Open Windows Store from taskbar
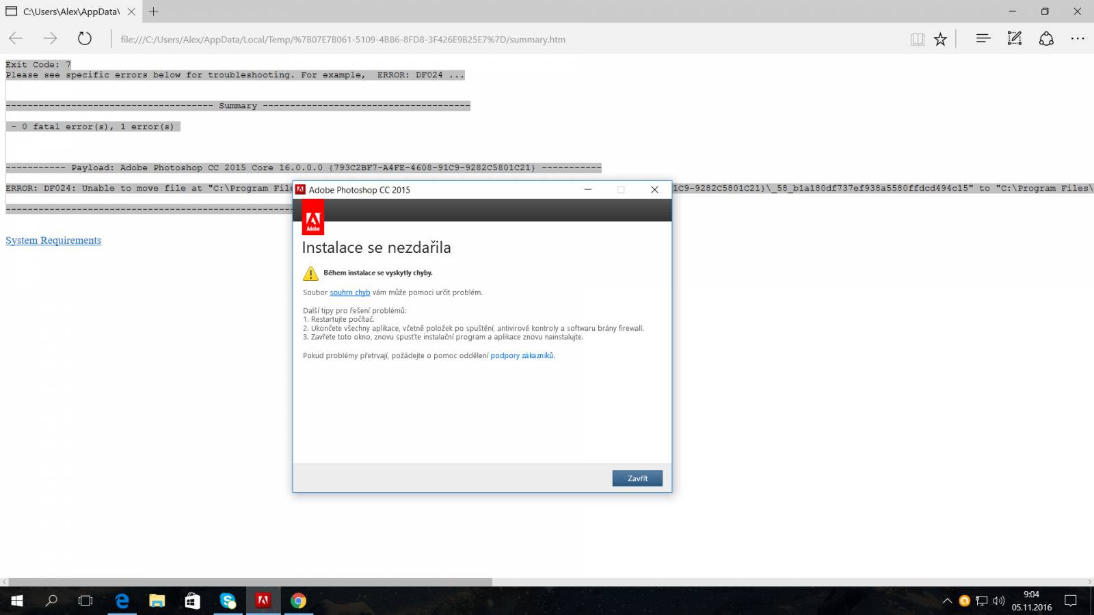This screenshot has height=615, width=1094. tap(192, 601)
